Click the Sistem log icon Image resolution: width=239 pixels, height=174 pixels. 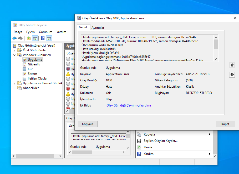tap(24, 74)
